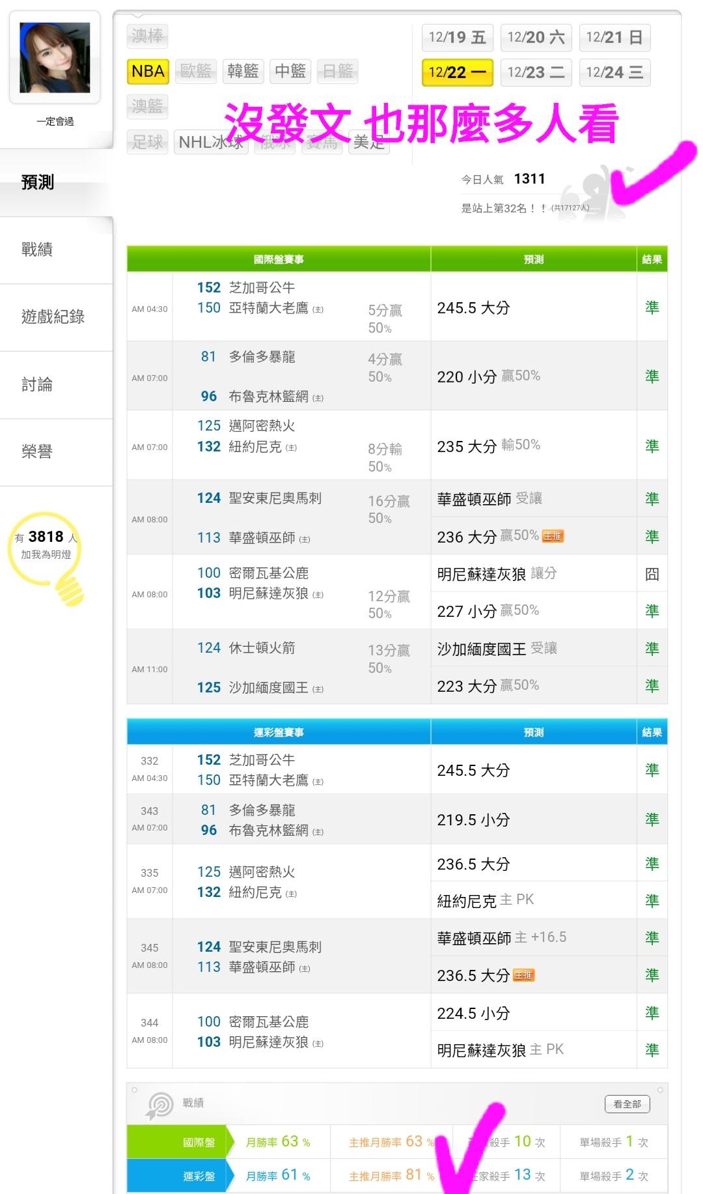Click the 主推 badge beside 236.5 大分
Viewport: 703px width, 1194px height.
tap(523, 975)
